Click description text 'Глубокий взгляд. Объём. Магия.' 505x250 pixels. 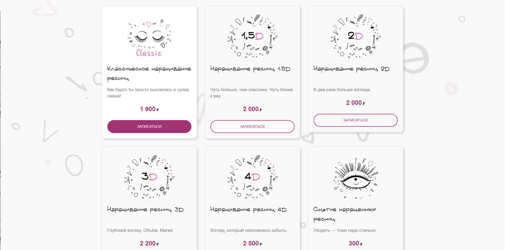(x=140, y=230)
